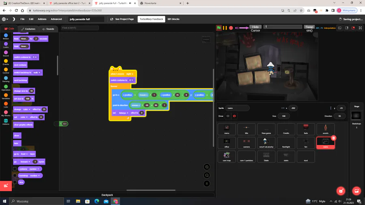Open the File menu
Viewport: 365px width, 205px height.
[x=22, y=19]
